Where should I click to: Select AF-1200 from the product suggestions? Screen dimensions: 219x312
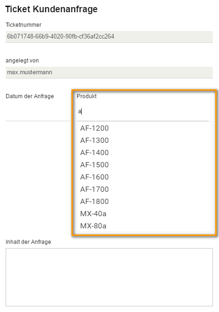145,128
